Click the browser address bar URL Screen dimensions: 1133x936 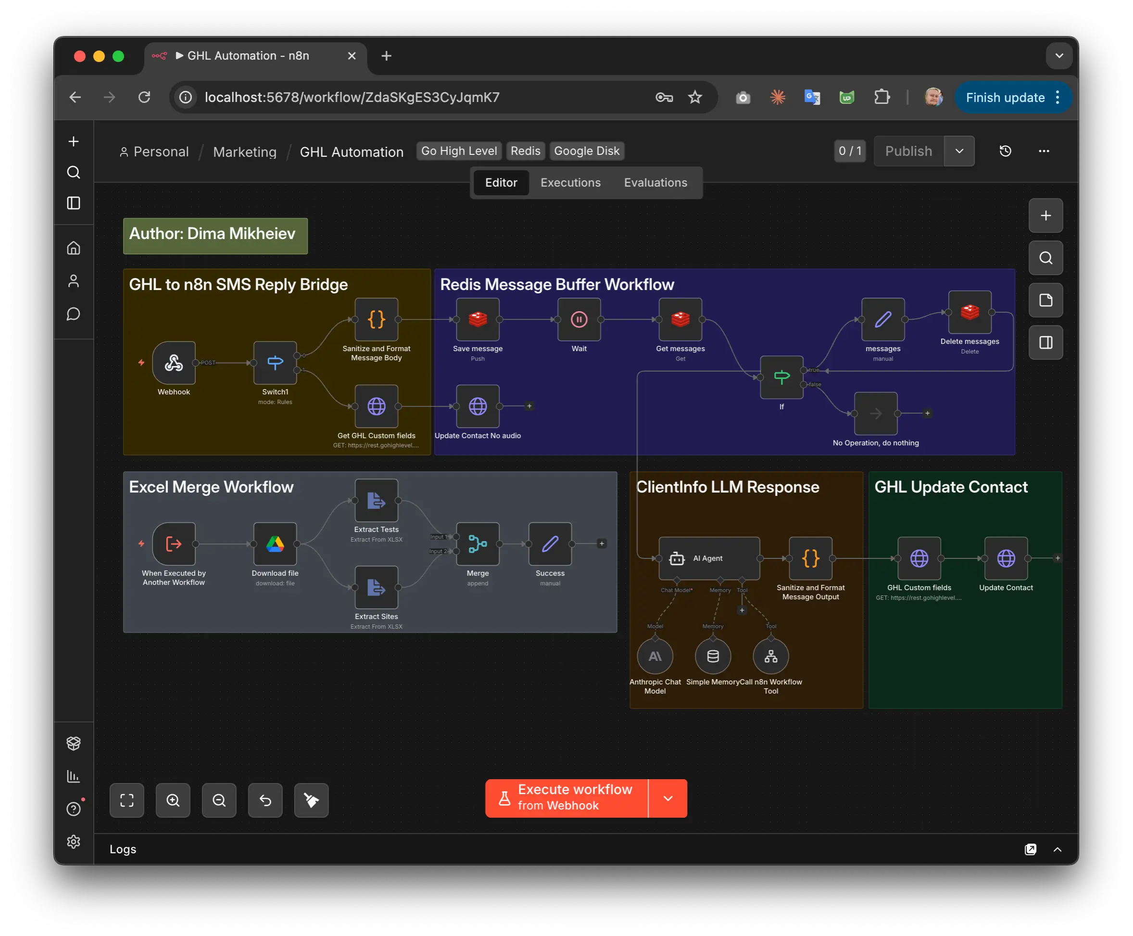click(x=352, y=98)
